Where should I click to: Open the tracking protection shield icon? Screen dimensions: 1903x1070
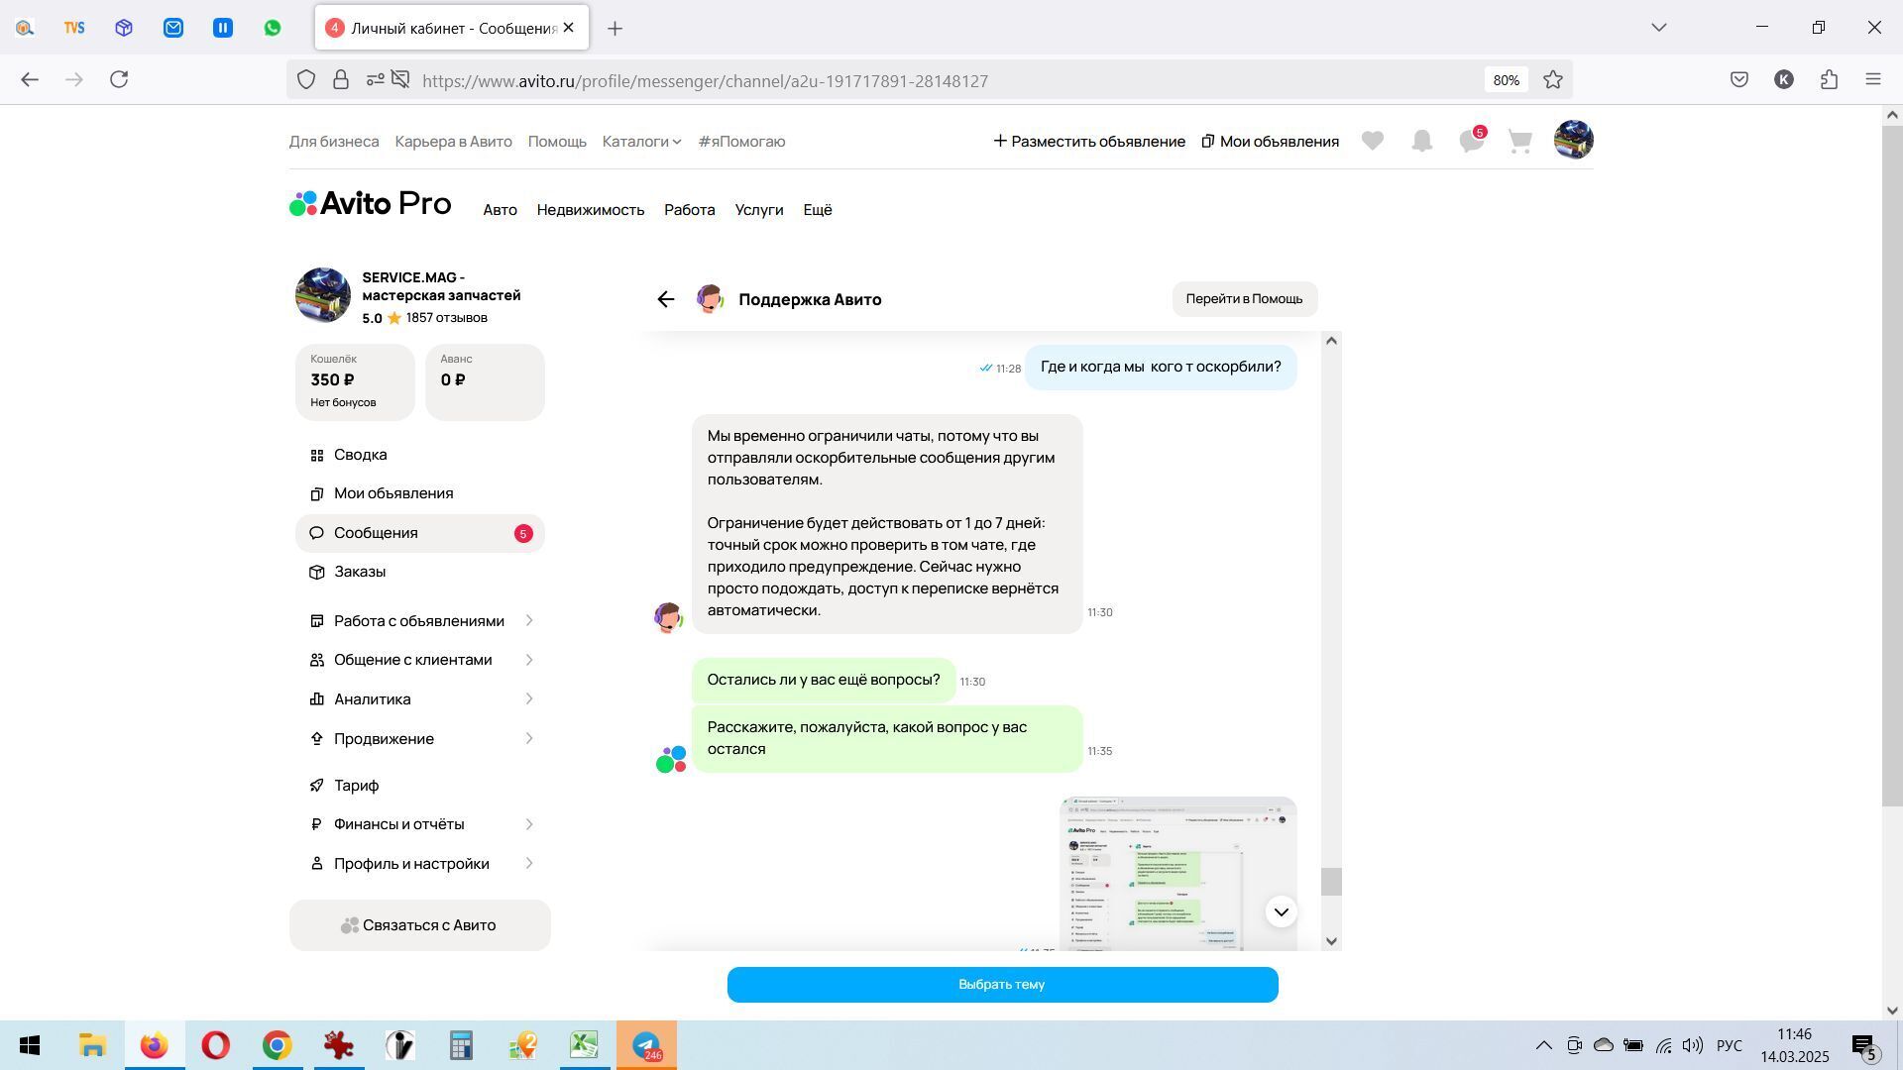[306, 80]
